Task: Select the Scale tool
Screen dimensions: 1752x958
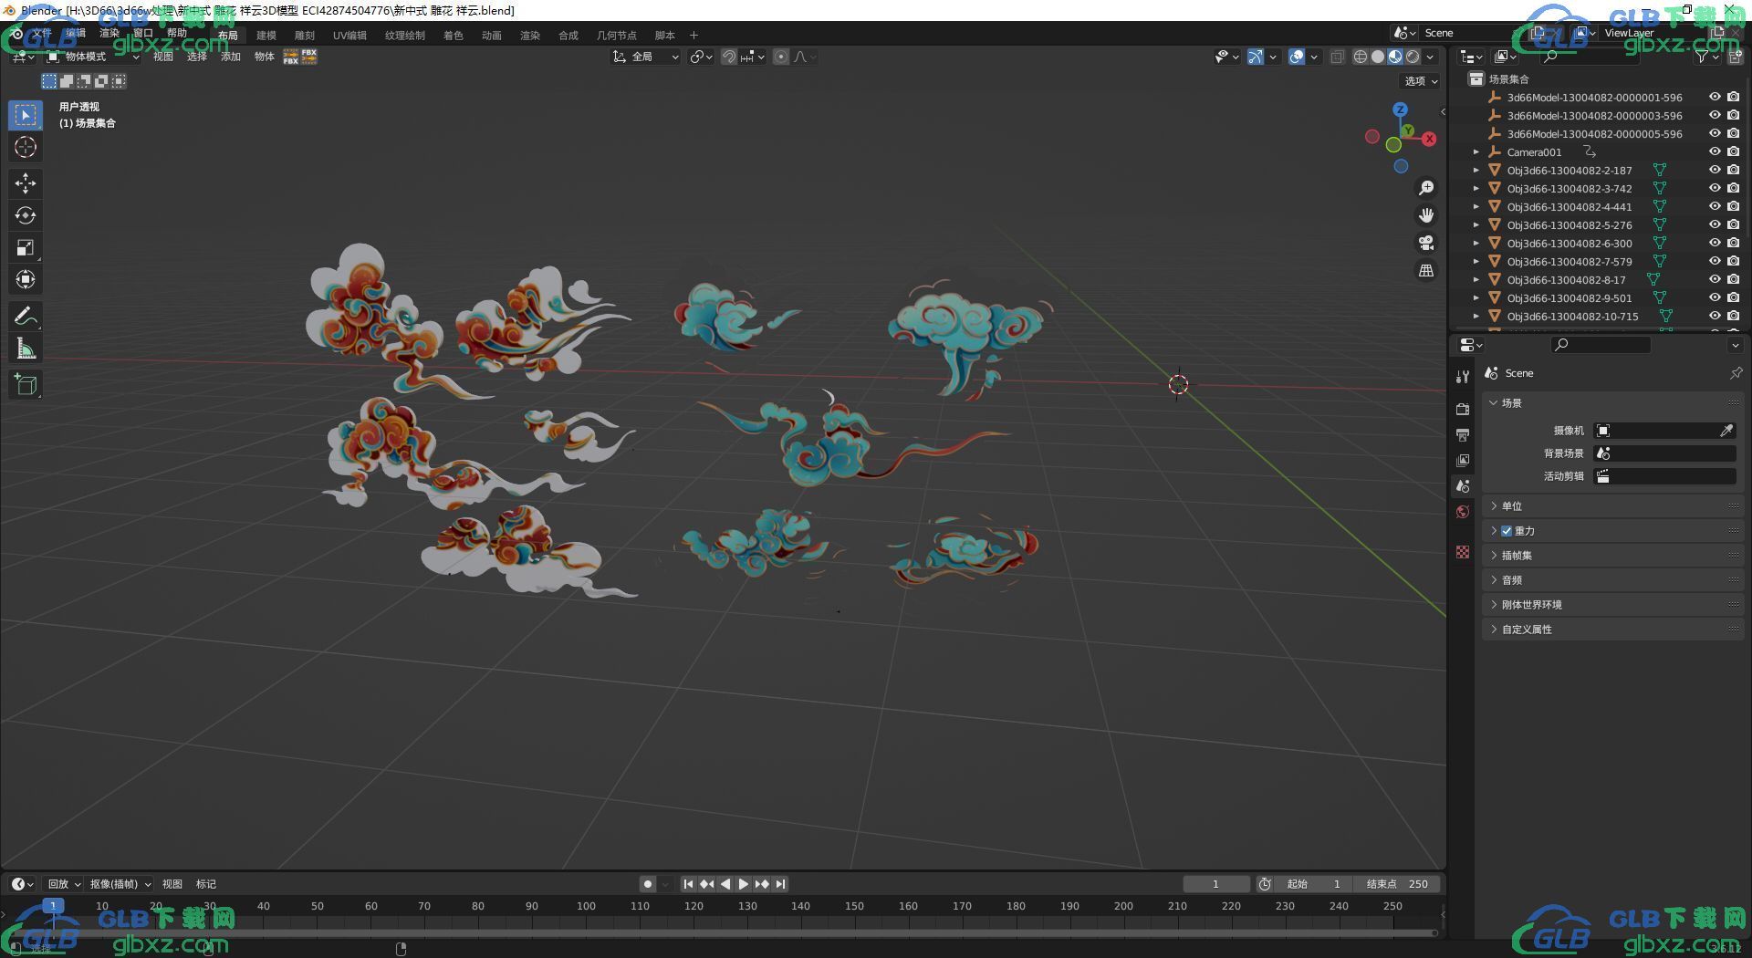Action: (26, 247)
